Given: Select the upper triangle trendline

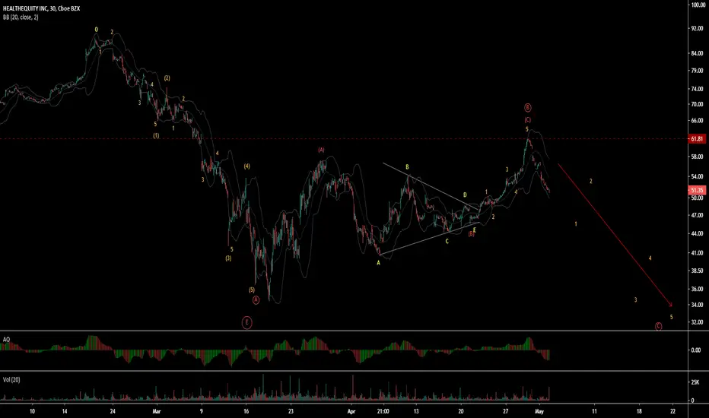Looking at the screenshot, I should pos(431,186).
